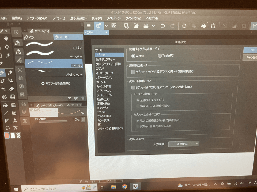257x192 pixels.
Task: Select the Auto select wand tool
Action: (x=8, y=55)
